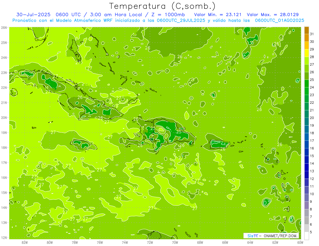Click the valid-until time '0600UTC_01AGO2025'
This screenshot has height=246, width=319.
[x=279, y=20]
